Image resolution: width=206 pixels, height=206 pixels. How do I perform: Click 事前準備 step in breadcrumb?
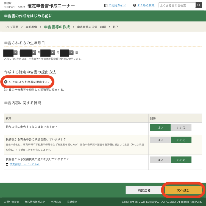(x=31, y=27)
